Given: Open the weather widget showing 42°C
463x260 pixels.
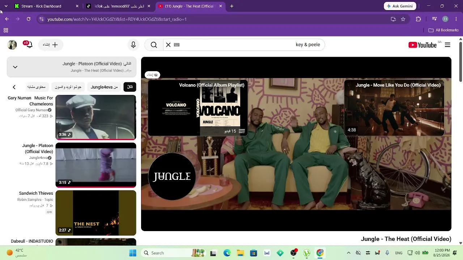Looking at the screenshot, I should 17,253.
